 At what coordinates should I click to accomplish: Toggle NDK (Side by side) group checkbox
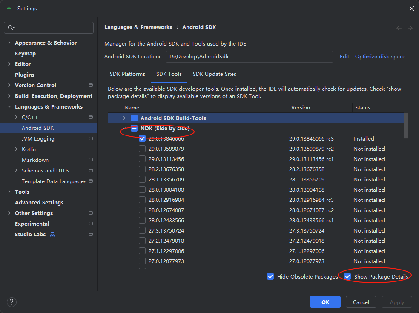tap(134, 128)
